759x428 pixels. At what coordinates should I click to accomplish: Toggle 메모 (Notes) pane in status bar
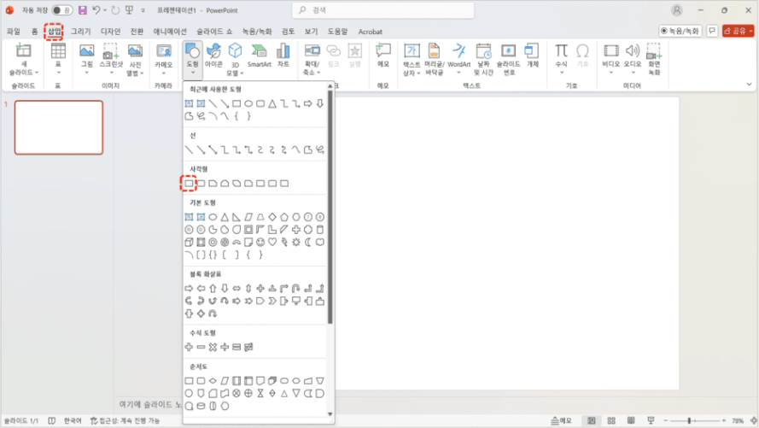click(x=562, y=420)
